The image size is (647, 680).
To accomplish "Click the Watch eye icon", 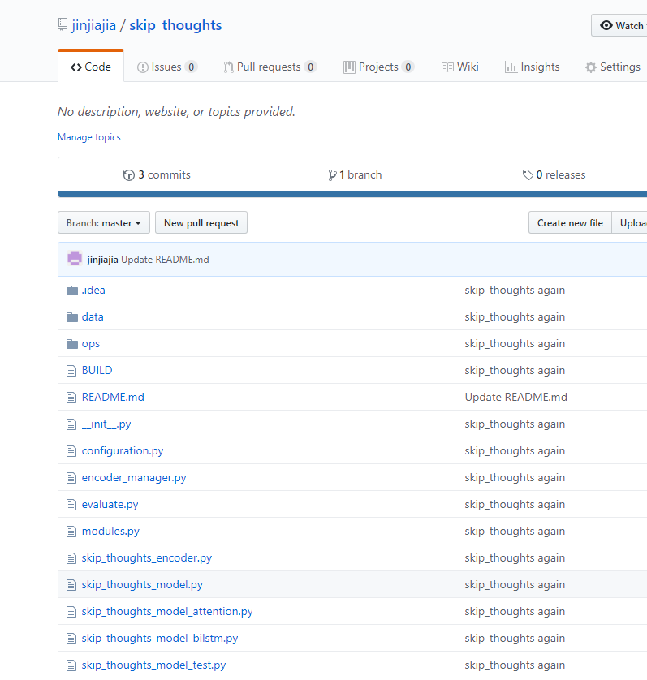I will (x=606, y=25).
